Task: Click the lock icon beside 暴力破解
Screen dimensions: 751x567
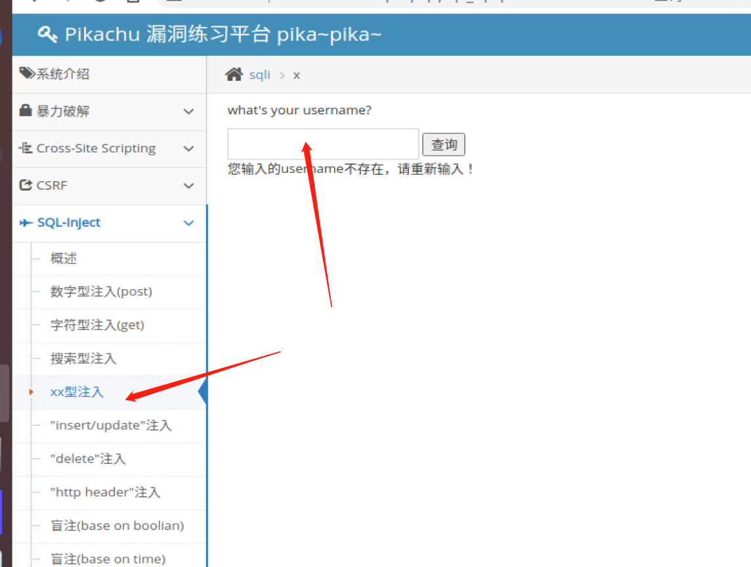Action: (x=26, y=110)
